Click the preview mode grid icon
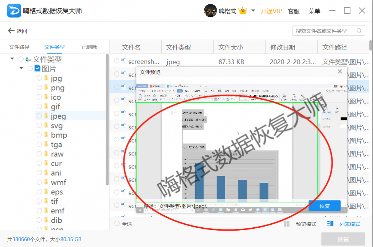Screen dimensions: 373x247 [287, 224]
